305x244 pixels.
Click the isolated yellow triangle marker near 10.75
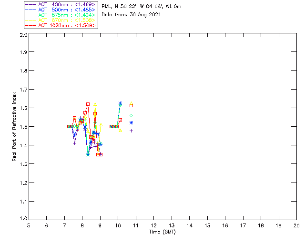point(132,103)
